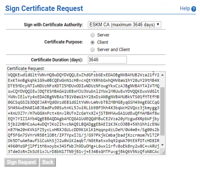
Task: Click the Certificate Duration days field
Action: coord(107,60)
